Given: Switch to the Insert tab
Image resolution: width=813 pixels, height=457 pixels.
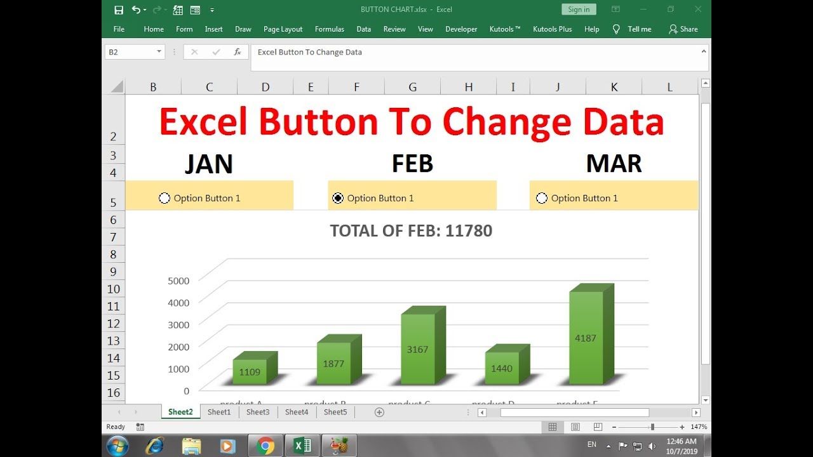Looking at the screenshot, I should coord(214,29).
